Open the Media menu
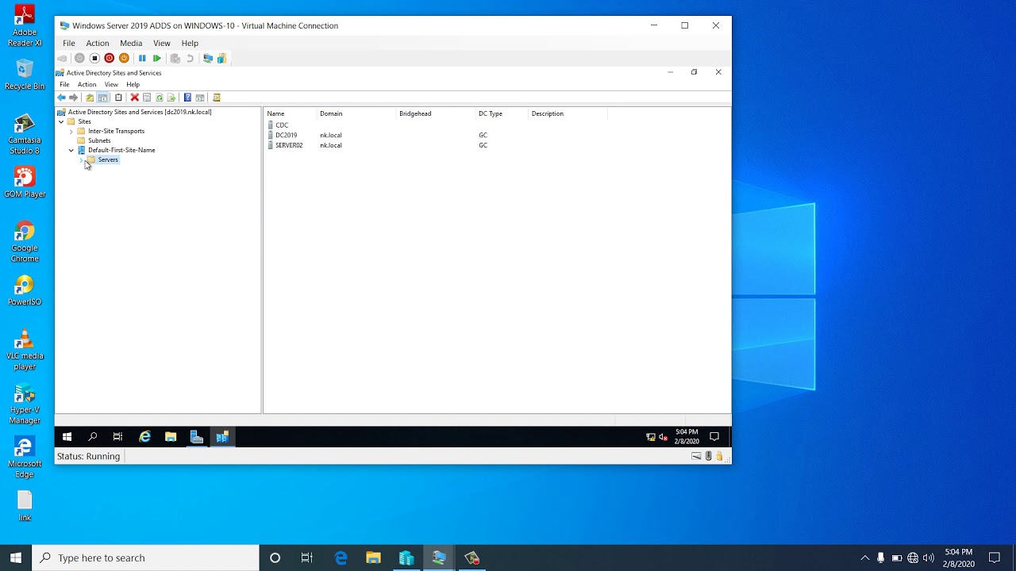Image resolution: width=1016 pixels, height=571 pixels. (131, 43)
